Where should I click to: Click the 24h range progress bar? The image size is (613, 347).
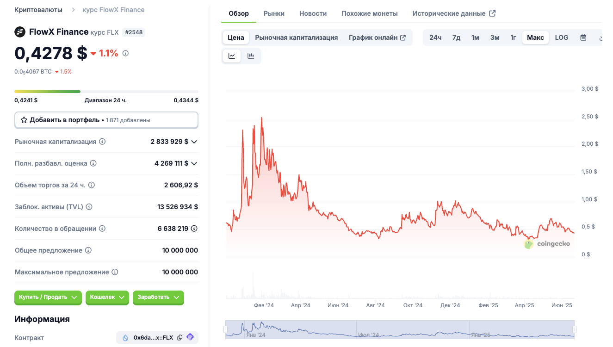click(106, 92)
